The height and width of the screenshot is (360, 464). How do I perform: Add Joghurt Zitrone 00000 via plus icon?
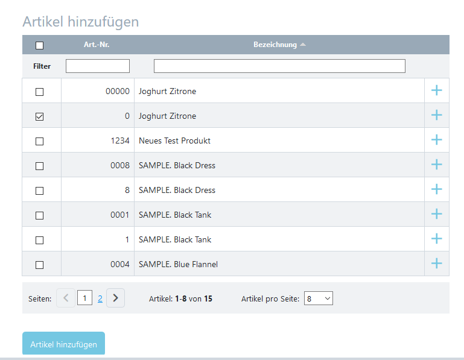point(436,90)
